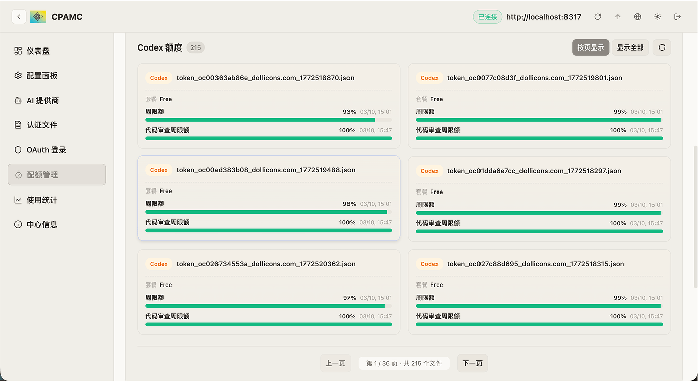Open the 仪表盘 menu item
This screenshot has height=381, width=698.
57,51
